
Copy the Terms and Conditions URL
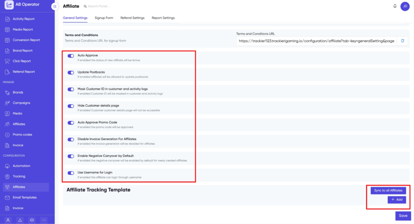(403, 41)
